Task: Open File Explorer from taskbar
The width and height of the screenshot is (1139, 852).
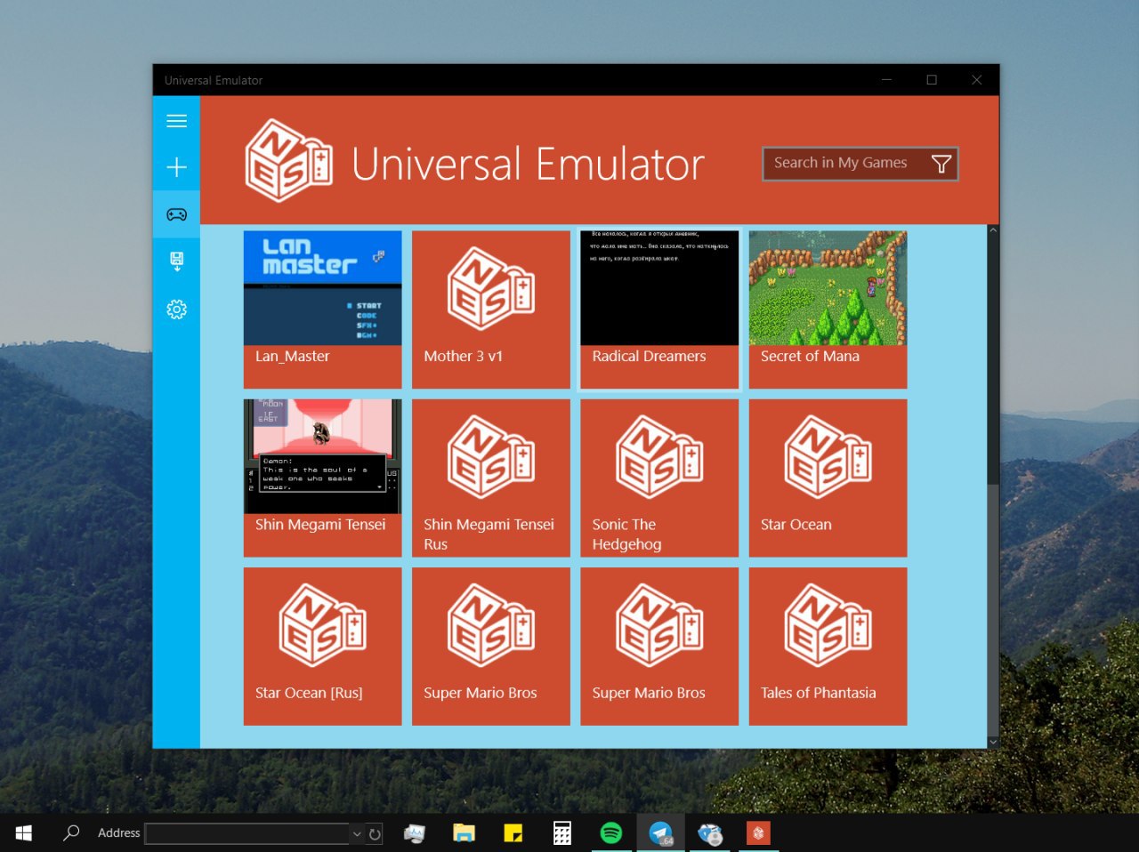Action: tap(464, 833)
